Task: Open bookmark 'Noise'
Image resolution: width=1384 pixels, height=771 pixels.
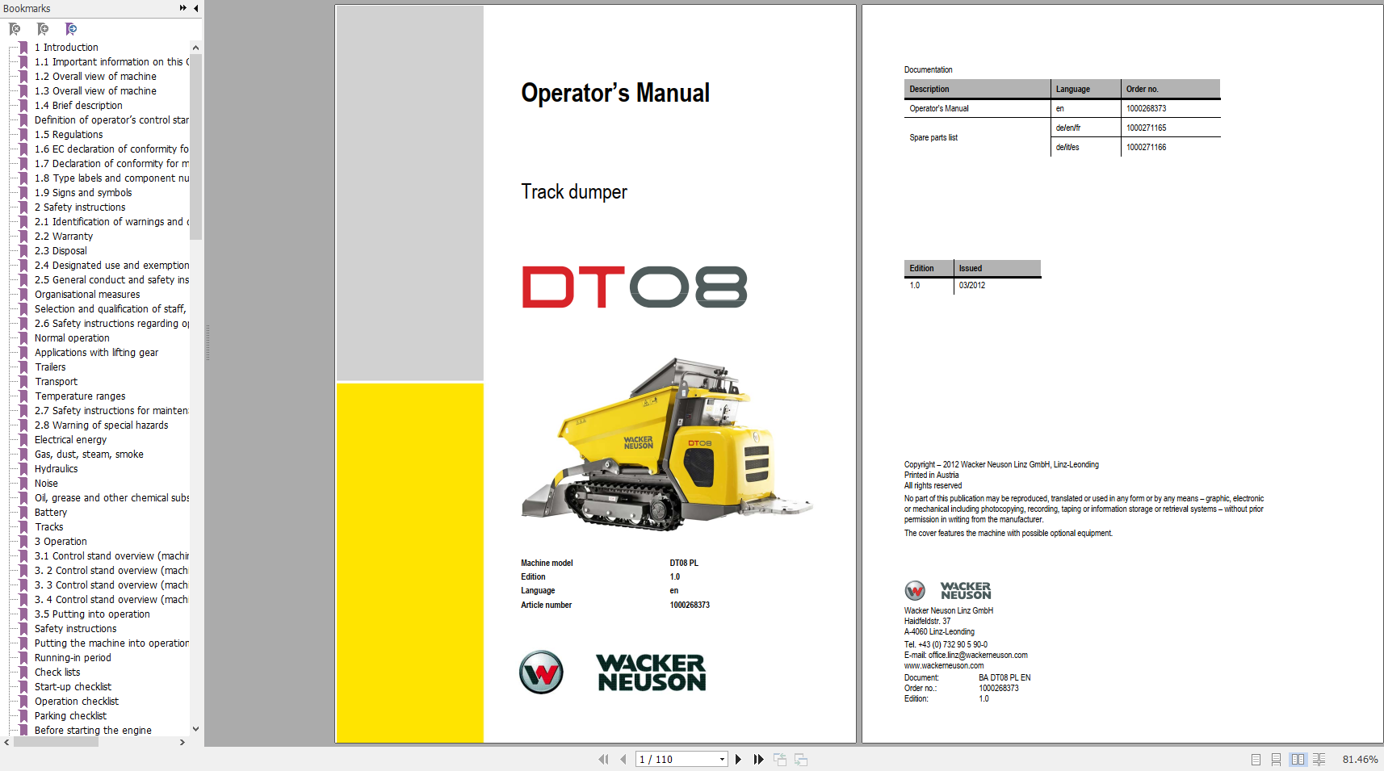Action: tap(46, 484)
